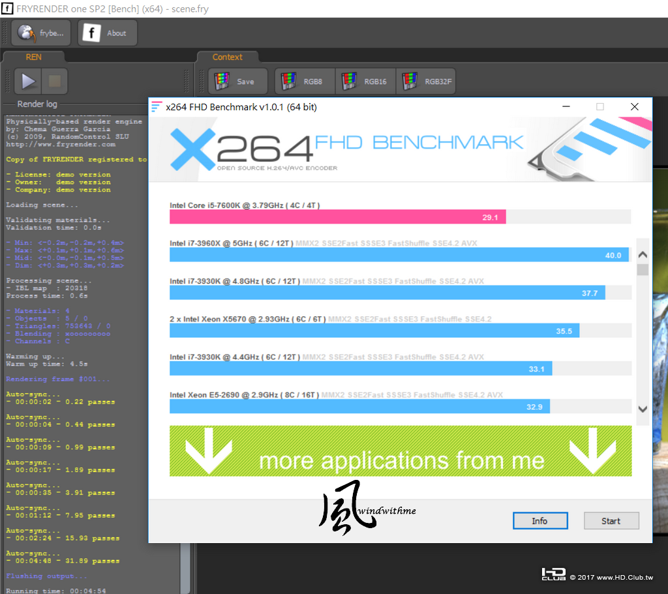Start rendering with the play button
This screenshot has height=594, width=668.
pos(27,81)
